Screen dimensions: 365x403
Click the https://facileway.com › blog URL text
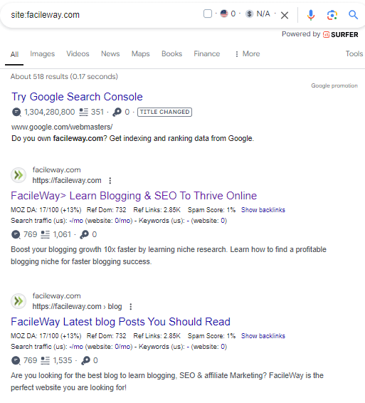pyautogui.click(x=77, y=306)
